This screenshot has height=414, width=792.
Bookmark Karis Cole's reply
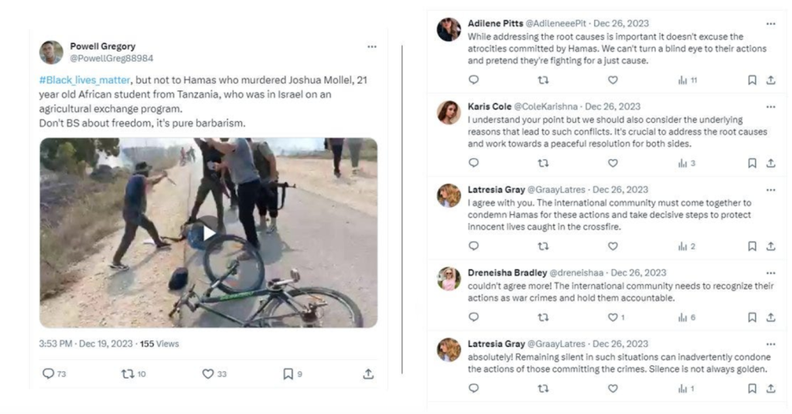[x=752, y=163]
